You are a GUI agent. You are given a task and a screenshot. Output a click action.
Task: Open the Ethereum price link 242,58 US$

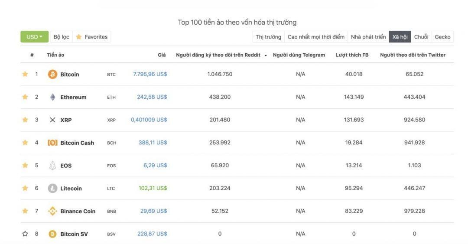[152, 97]
